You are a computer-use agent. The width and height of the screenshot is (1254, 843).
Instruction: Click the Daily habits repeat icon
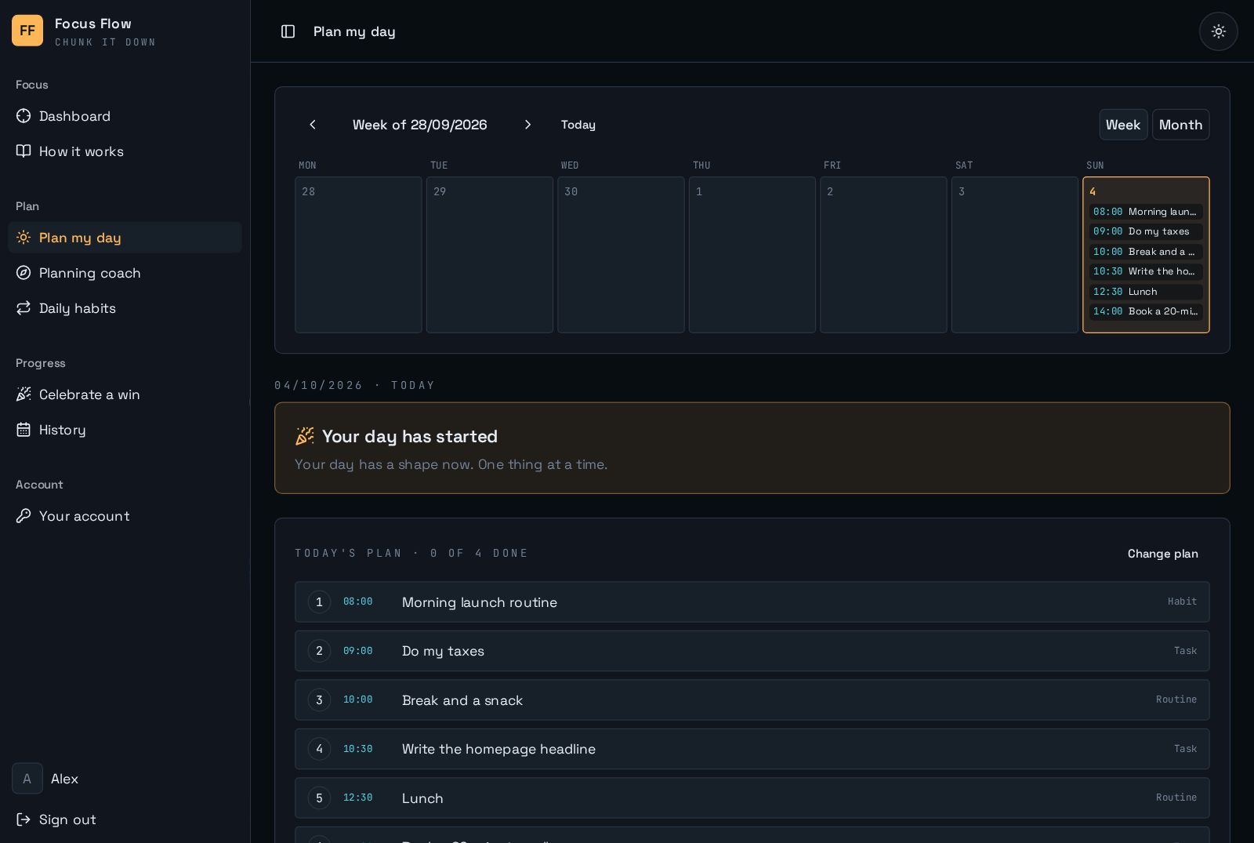pyautogui.click(x=24, y=308)
